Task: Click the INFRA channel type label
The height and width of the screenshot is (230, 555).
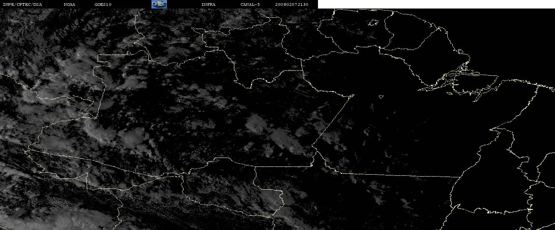Action: click(208, 4)
